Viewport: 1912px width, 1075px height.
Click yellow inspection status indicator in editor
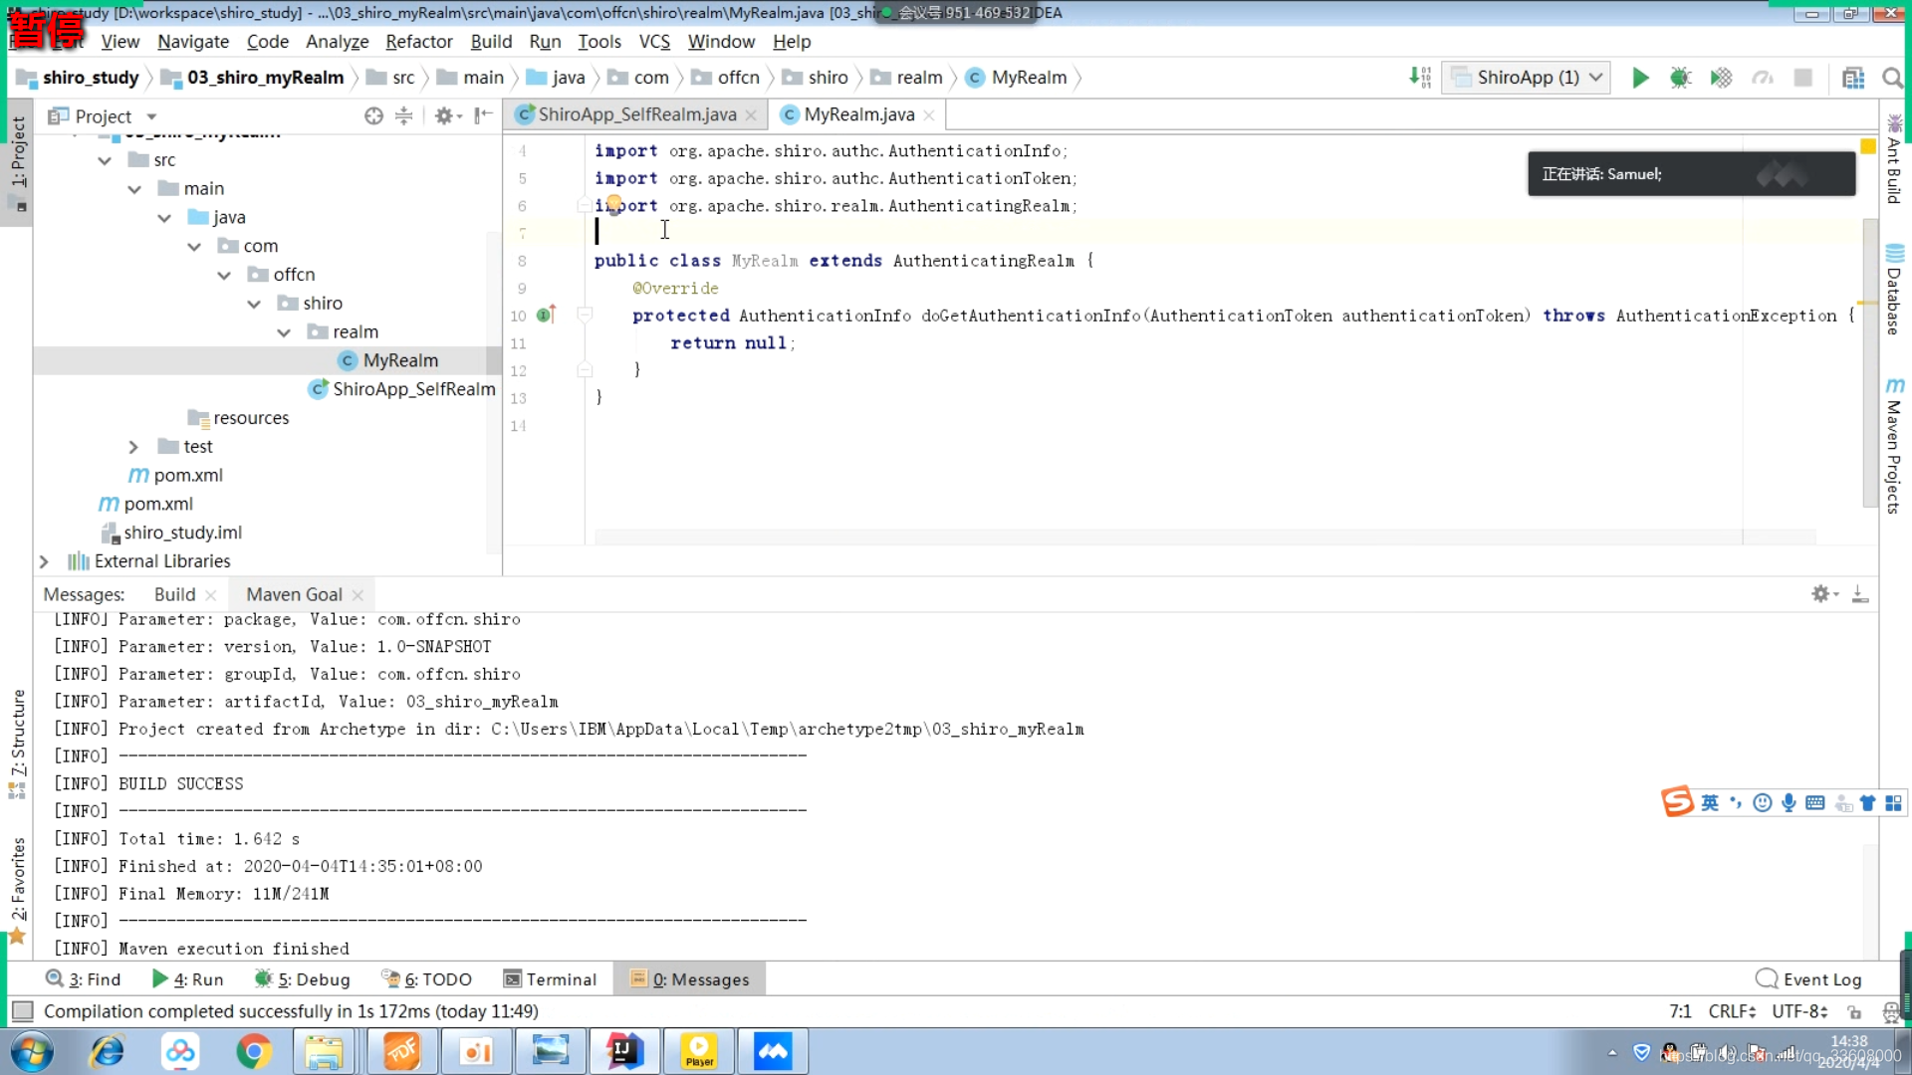(x=1868, y=146)
